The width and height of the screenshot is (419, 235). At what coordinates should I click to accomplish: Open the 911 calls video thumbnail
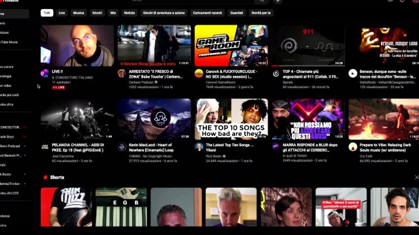[x=308, y=46]
